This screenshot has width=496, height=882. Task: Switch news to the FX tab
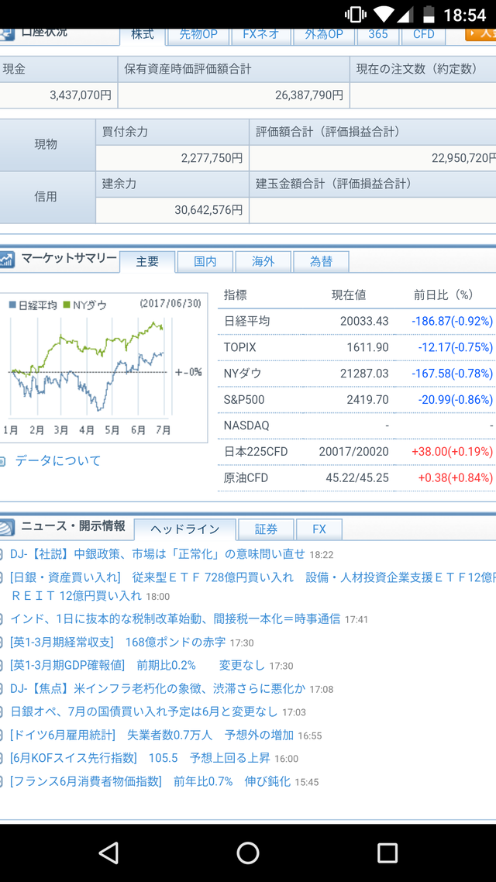[x=319, y=529]
